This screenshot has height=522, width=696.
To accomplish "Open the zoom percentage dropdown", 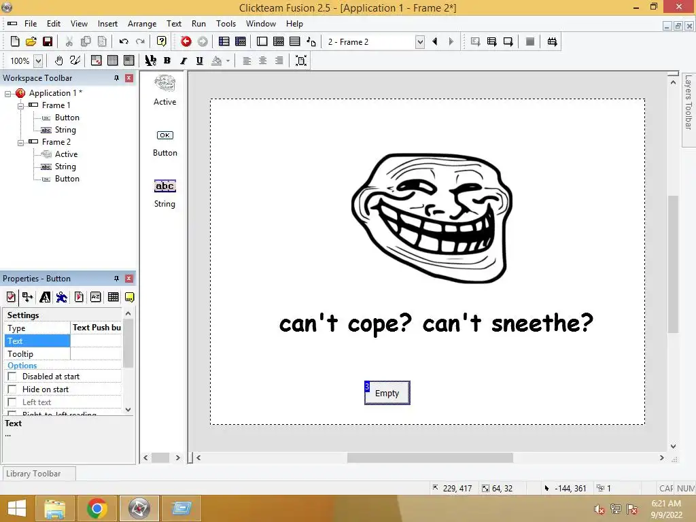I will pos(38,60).
